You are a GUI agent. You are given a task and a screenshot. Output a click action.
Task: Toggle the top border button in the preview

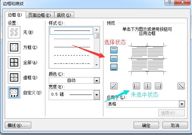(x=114, y=50)
